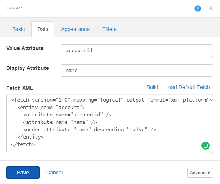Click the Display Attribute label
Image resolution: width=220 pixels, height=184 pixels.
point(27,68)
